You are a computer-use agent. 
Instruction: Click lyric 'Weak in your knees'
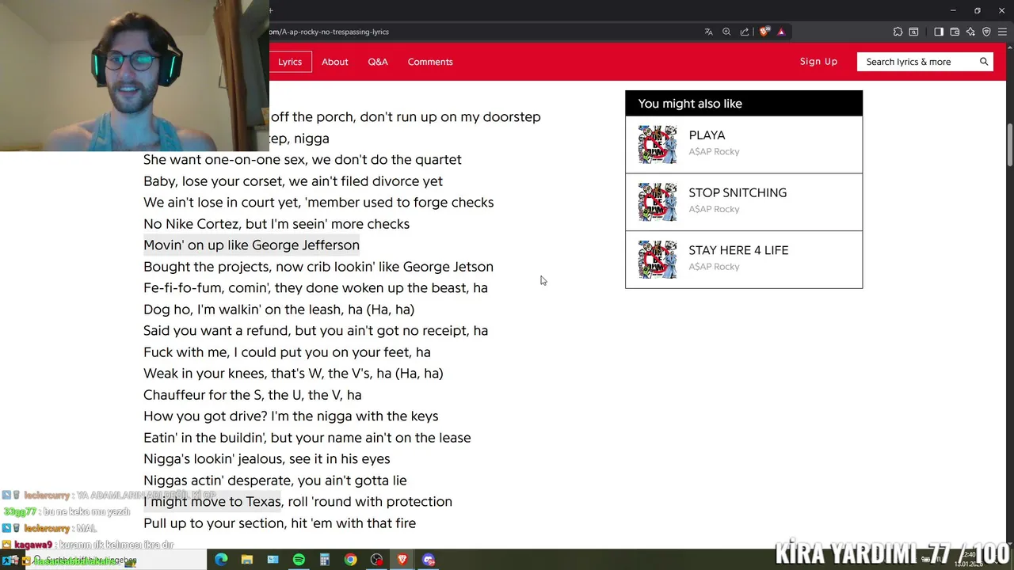(293, 374)
